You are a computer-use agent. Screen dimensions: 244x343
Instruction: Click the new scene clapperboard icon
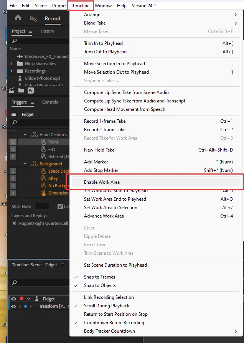12,90
